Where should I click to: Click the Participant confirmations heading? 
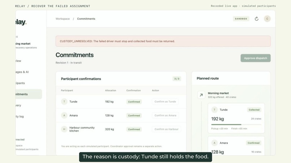pos(81,79)
